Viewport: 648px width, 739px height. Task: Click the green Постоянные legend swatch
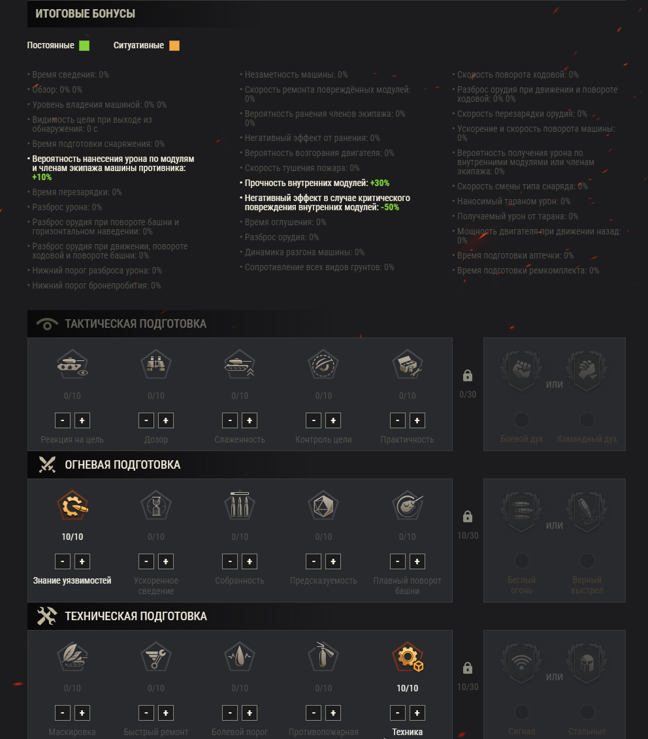coord(84,45)
